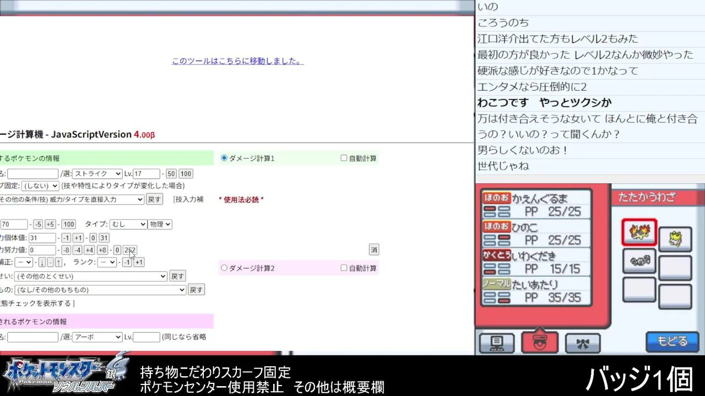The image size is (705, 396).
Task: Click the +4 effort value button
Action: [89, 250]
